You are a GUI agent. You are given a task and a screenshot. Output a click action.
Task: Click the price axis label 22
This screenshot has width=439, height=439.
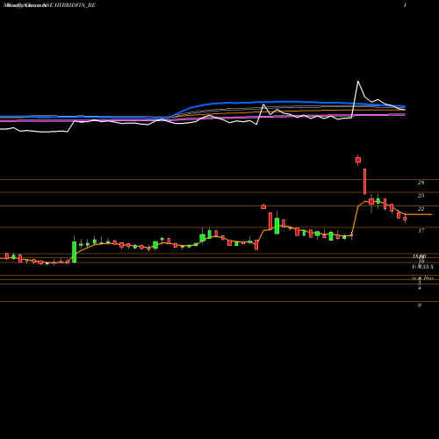421,209
